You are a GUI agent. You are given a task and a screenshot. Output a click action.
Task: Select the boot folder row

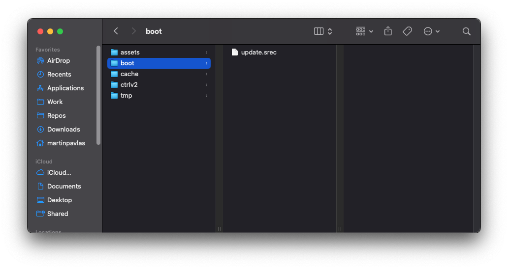pos(159,63)
